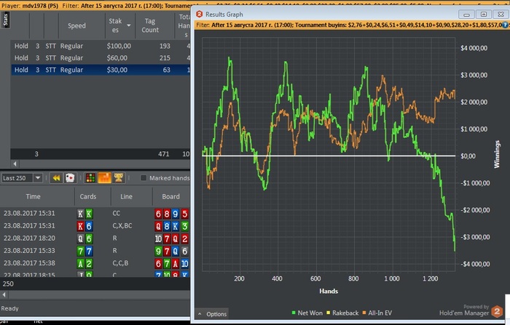This screenshot has width=510, height=325.
Task: Click the yellow rewind arrows replay icon
Action: [56, 178]
